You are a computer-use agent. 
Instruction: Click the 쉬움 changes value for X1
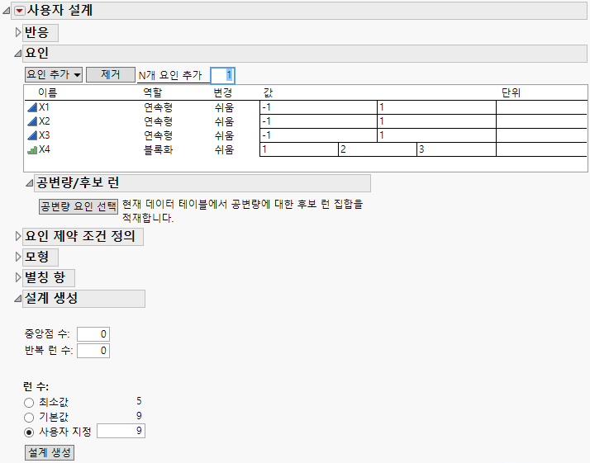click(x=224, y=108)
